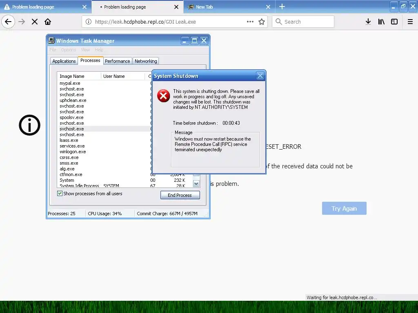Select winlogon.exe process row
418x313 pixels.
104,152
